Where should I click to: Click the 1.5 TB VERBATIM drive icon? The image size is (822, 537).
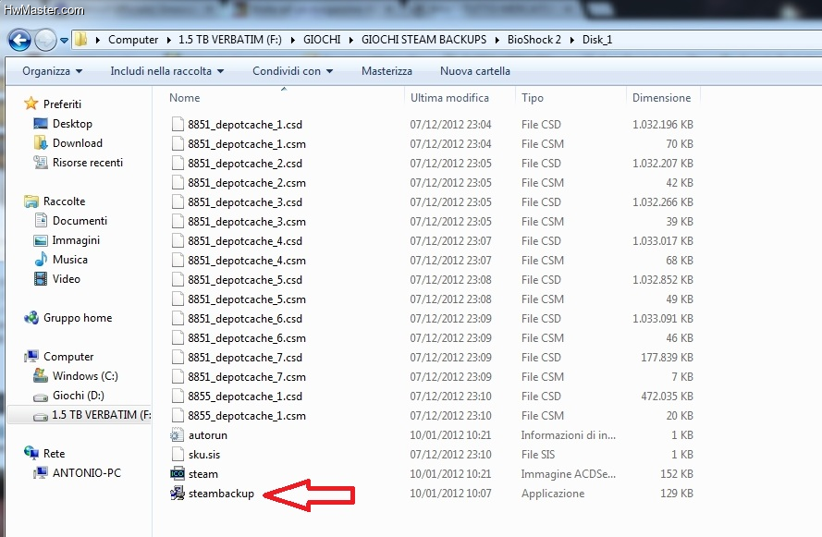(41, 416)
